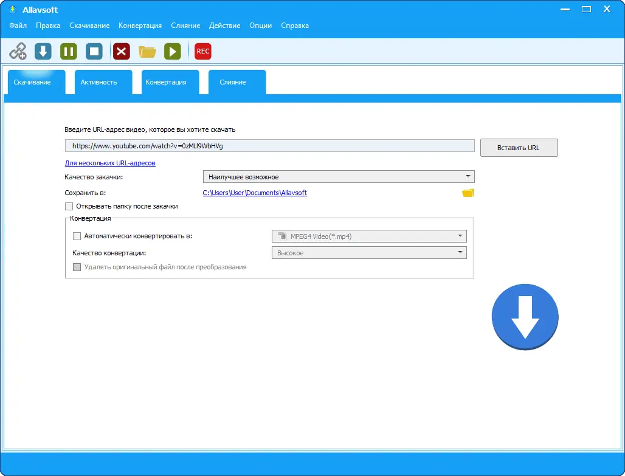The width and height of the screenshot is (625, 476).
Task: Start screen recording with the REC icon
Action: click(202, 51)
